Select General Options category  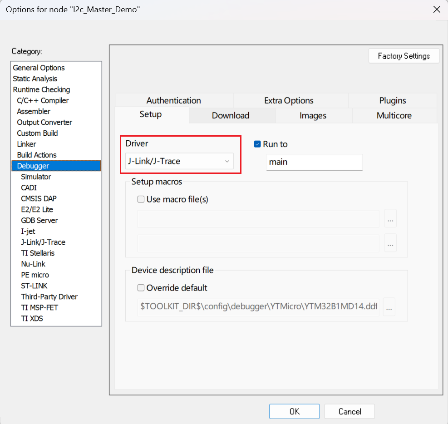coord(39,68)
